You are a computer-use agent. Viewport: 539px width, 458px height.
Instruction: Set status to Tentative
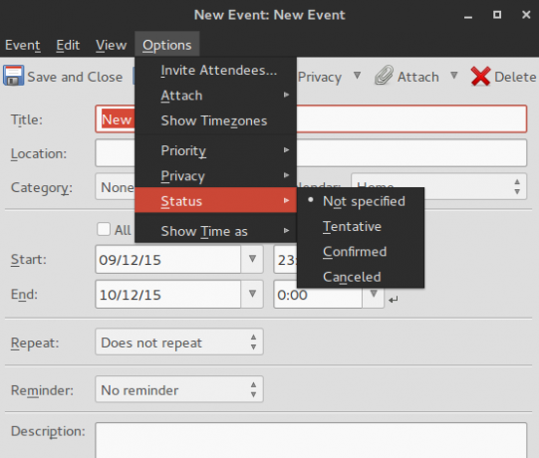pos(361,226)
